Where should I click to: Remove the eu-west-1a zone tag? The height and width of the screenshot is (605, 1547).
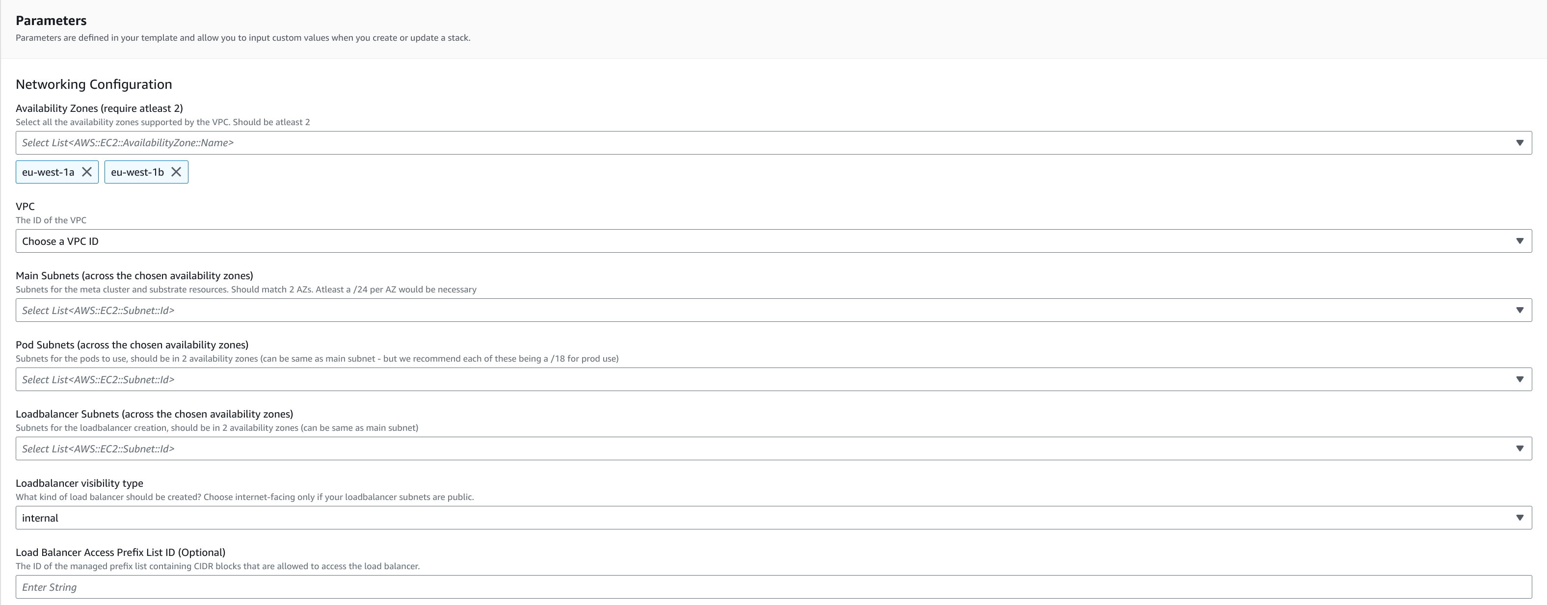(86, 172)
